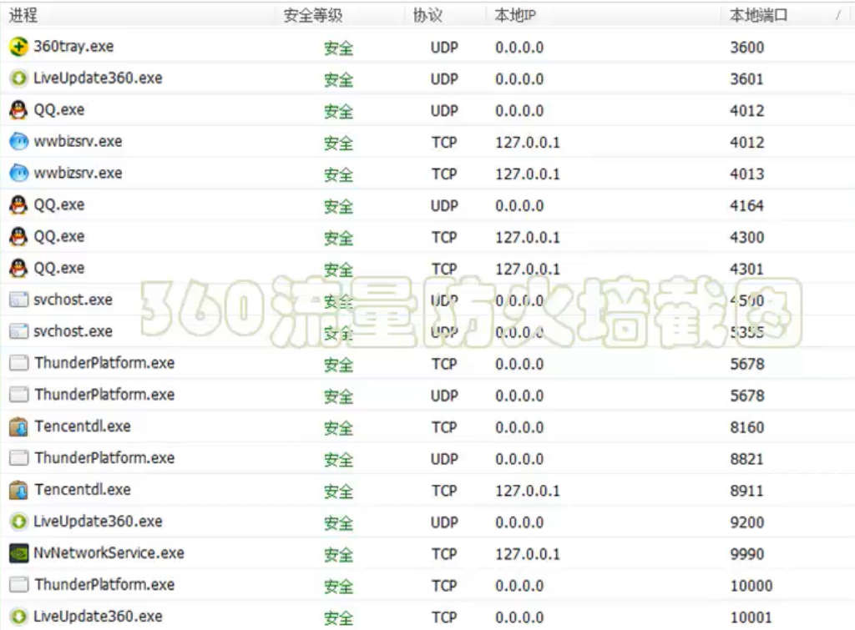This screenshot has width=855, height=630.
Task: Click port value 8911
Action: [747, 491]
